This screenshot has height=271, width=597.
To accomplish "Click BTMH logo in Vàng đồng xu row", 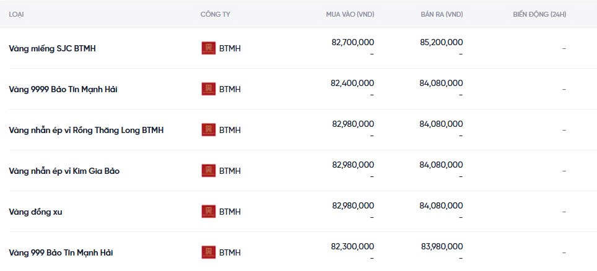I will click(x=209, y=212).
